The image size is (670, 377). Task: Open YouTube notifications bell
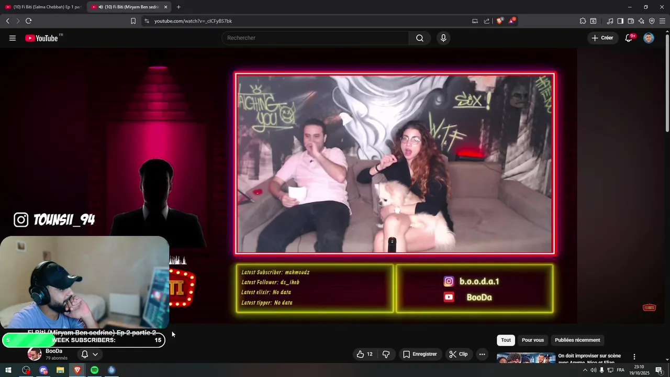click(x=629, y=38)
